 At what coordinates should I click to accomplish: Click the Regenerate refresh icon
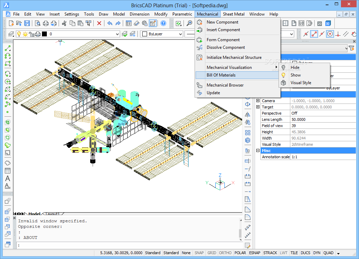179,23
